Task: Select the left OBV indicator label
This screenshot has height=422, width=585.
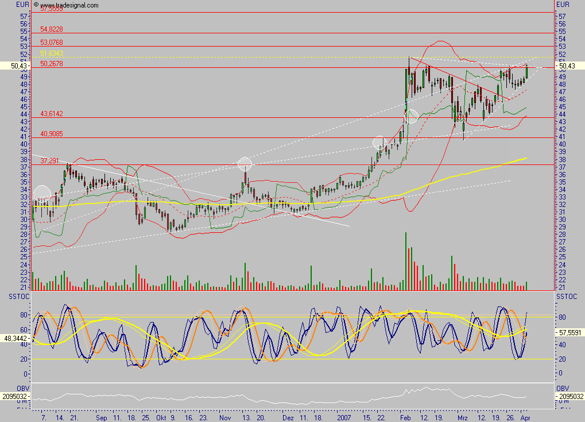Action: (x=23, y=388)
